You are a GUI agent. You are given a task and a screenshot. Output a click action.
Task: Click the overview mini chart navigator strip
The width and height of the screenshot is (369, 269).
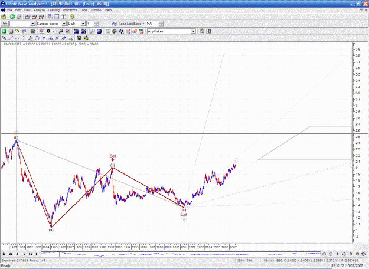click(x=181, y=254)
